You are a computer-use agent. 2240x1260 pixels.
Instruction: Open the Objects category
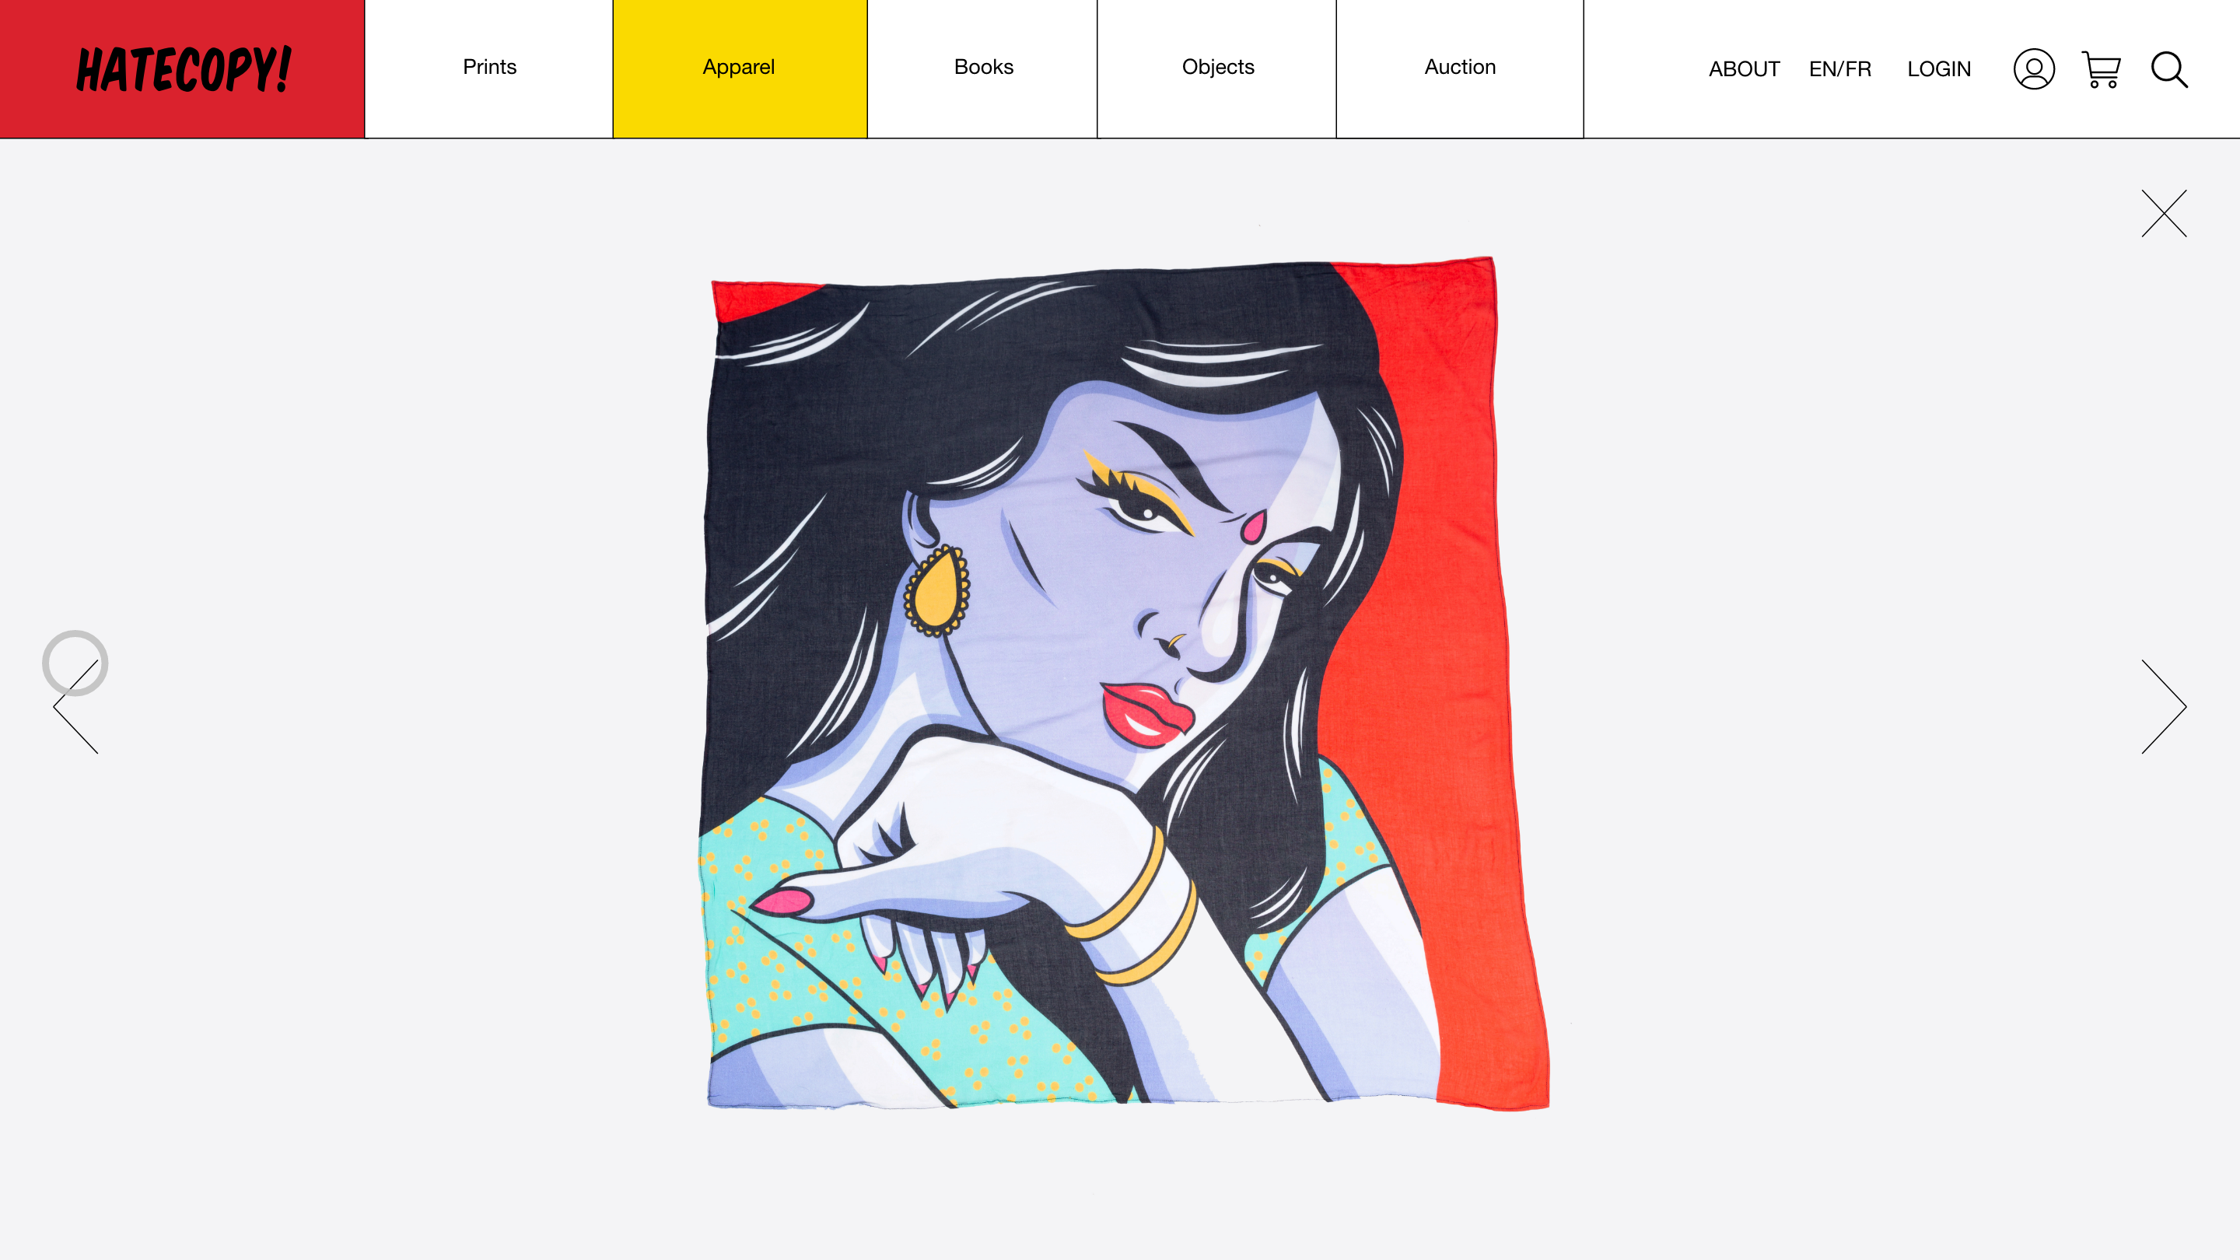click(x=1217, y=67)
